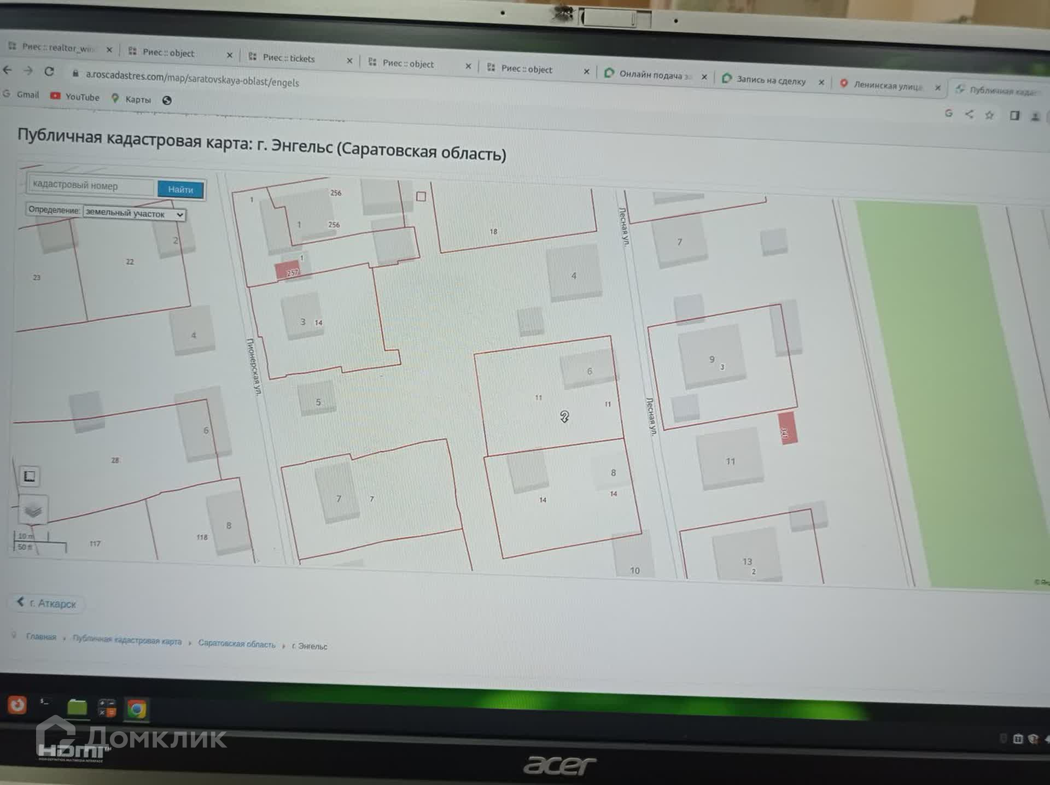Click the small square map marker checkbox
Image resolution: width=1050 pixels, height=785 pixels.
pos(421,196)
